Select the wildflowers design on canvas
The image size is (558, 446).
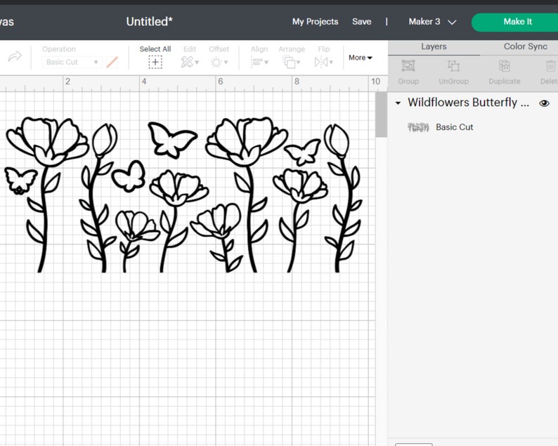pyautogui.click(x=183, y=195)
